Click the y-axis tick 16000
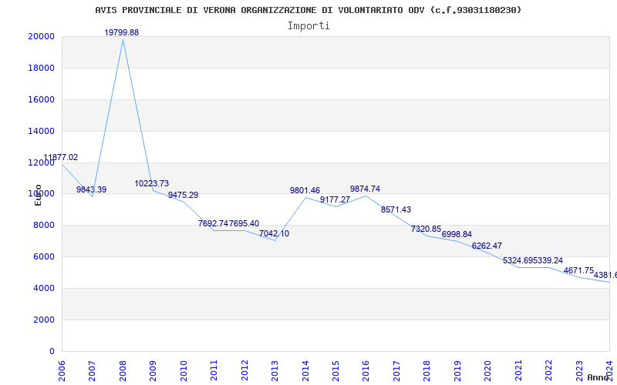The image size is (617, 385). coord(41,99)
